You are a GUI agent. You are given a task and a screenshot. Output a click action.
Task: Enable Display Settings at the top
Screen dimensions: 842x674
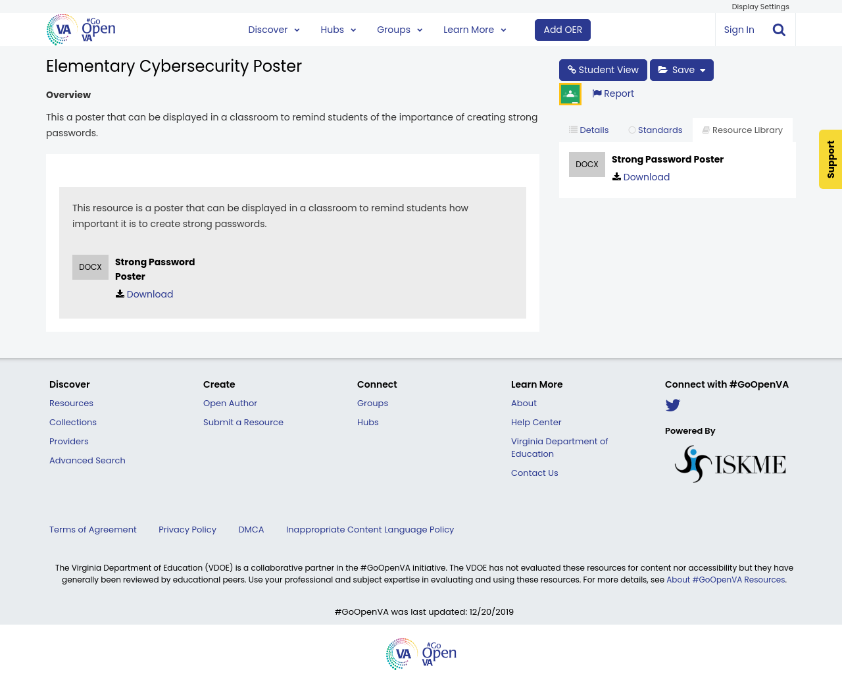(760, 6)
